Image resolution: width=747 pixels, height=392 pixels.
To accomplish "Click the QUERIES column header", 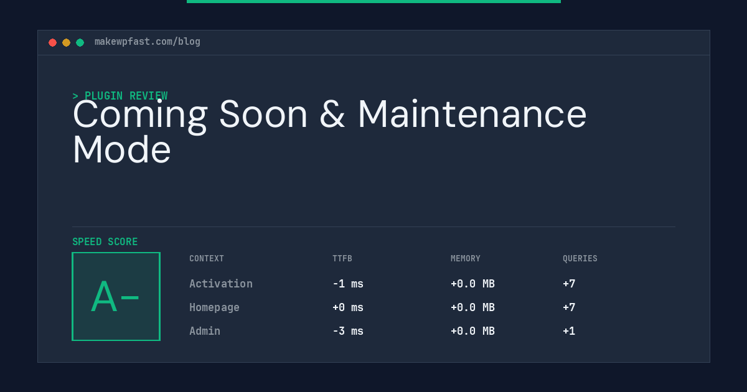I will 580,258.
